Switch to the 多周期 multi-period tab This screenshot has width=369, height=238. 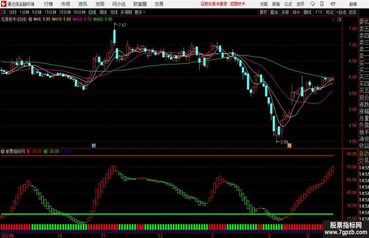[x=126, y=12]
